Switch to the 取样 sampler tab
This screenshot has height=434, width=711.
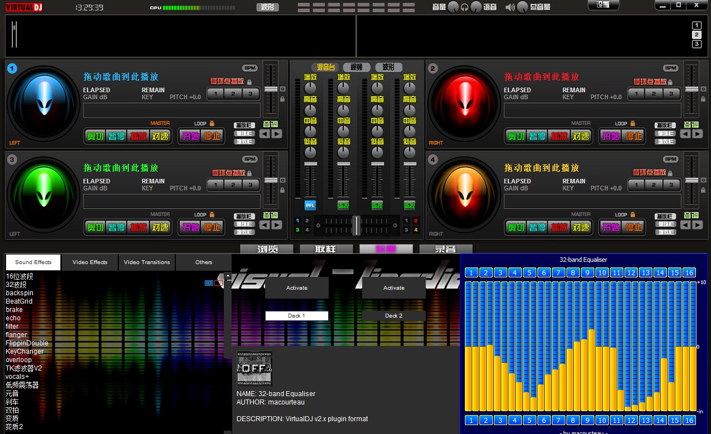[325, 249]
